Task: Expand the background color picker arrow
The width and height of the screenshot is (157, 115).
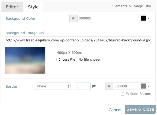Action: [x=149, y=18]
